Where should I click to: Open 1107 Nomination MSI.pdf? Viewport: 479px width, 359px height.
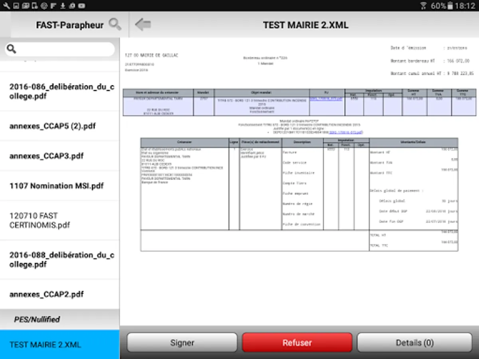coord(60,186)
